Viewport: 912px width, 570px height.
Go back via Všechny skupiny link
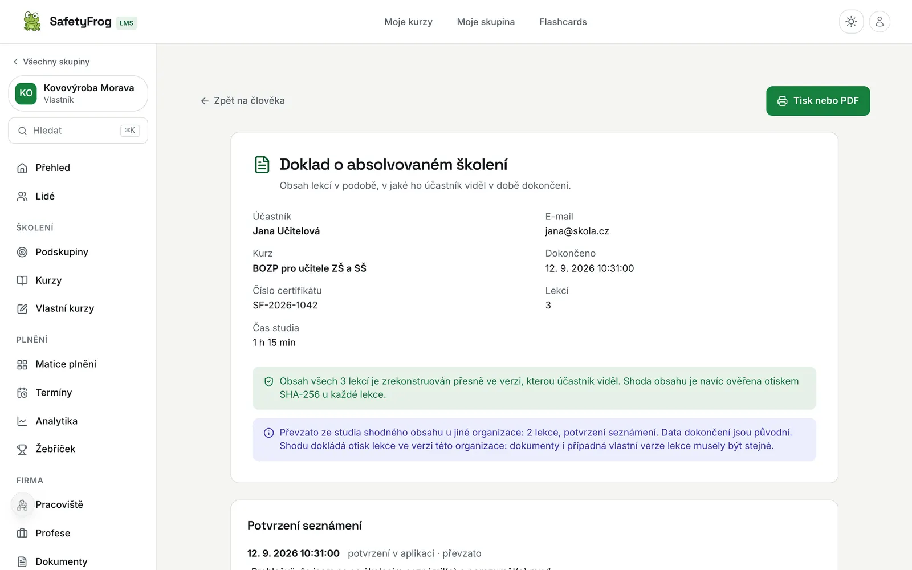click(51, 62)
